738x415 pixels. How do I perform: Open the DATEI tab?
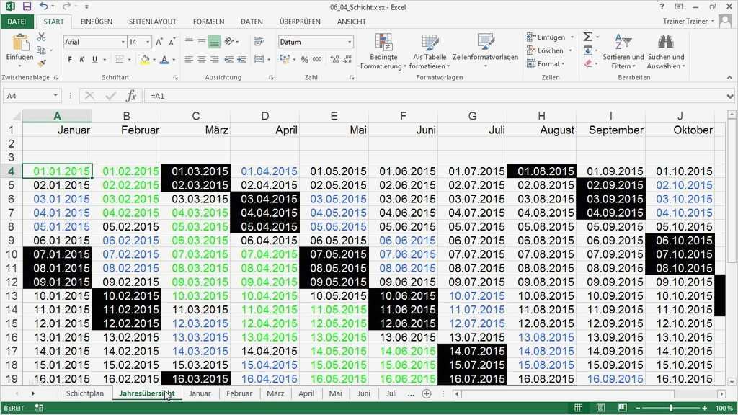point(17,22)
